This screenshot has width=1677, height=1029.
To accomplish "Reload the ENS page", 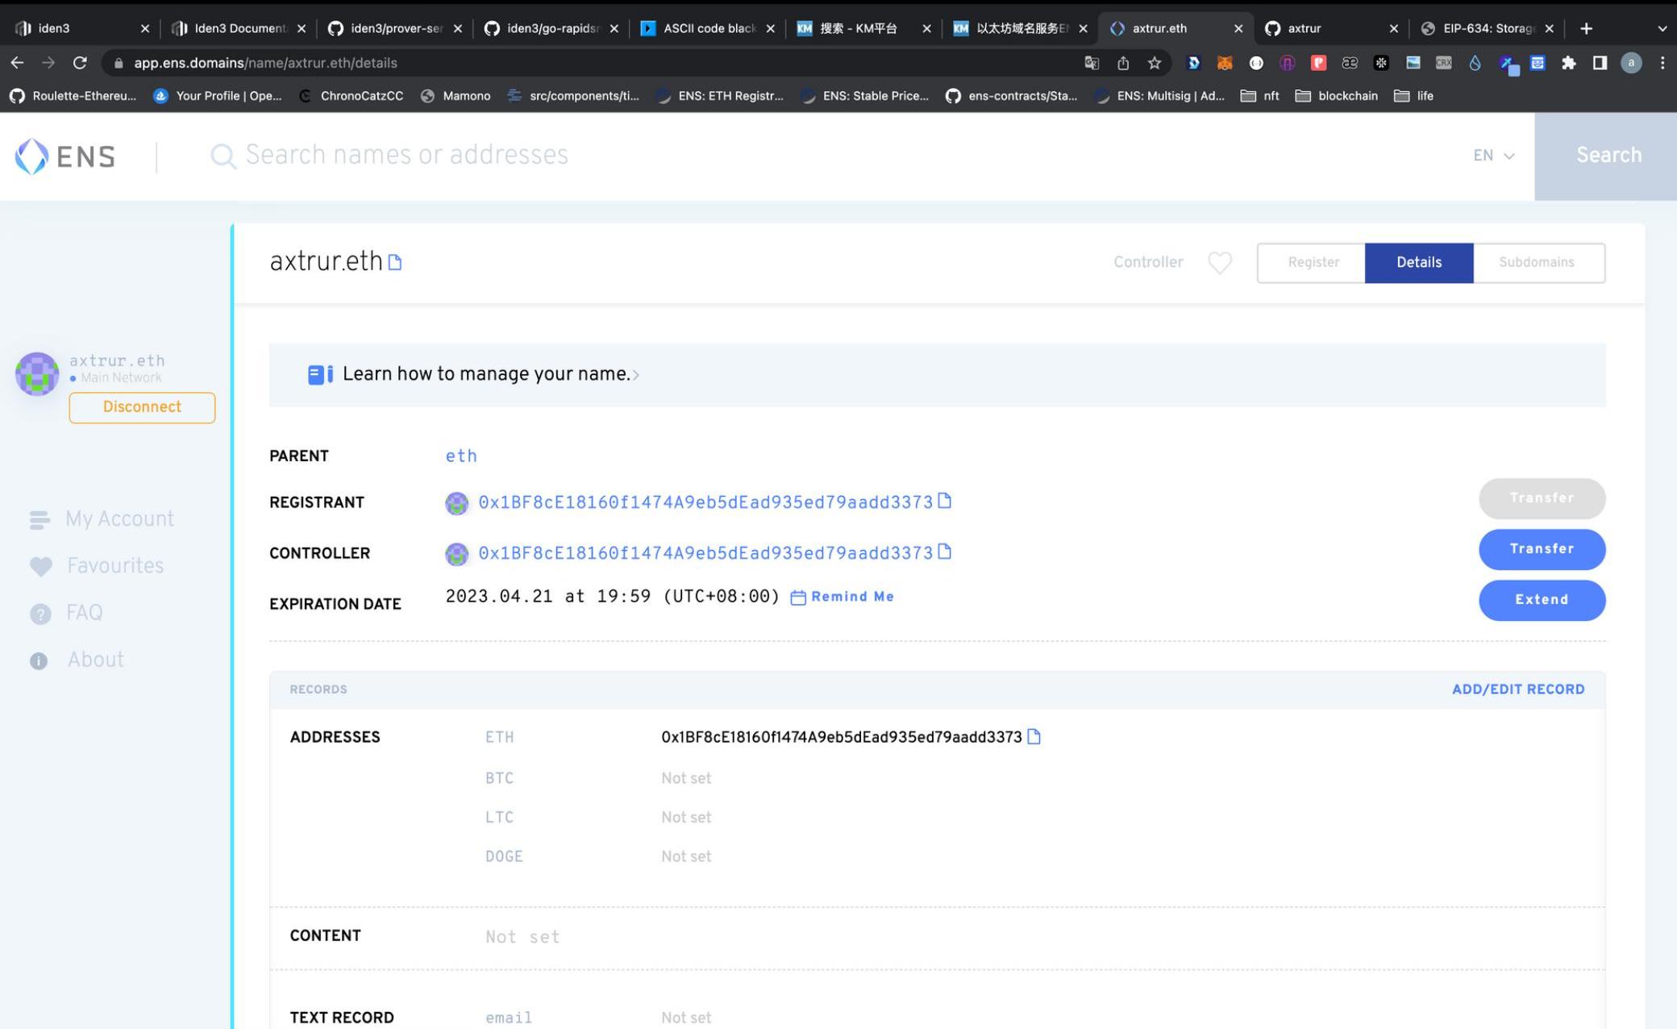I will click(80, 63).
